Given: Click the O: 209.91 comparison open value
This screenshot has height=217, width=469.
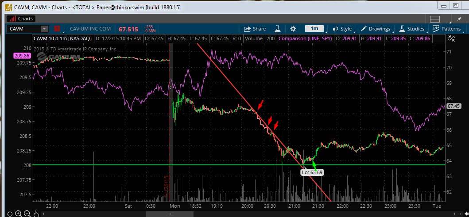Looking at the screenshot, I should 346,38.
